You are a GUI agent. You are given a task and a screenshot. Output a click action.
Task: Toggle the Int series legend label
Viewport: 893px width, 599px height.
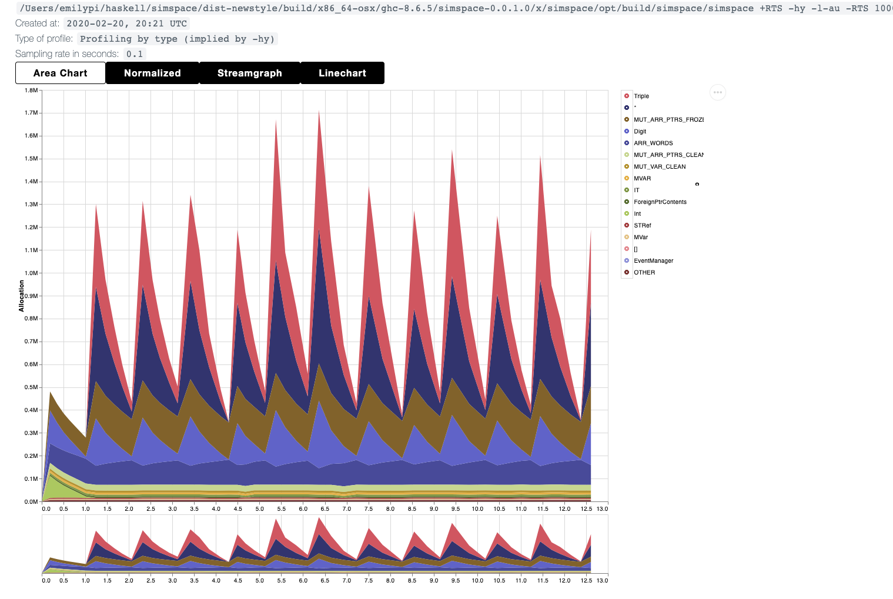(637, 214)
